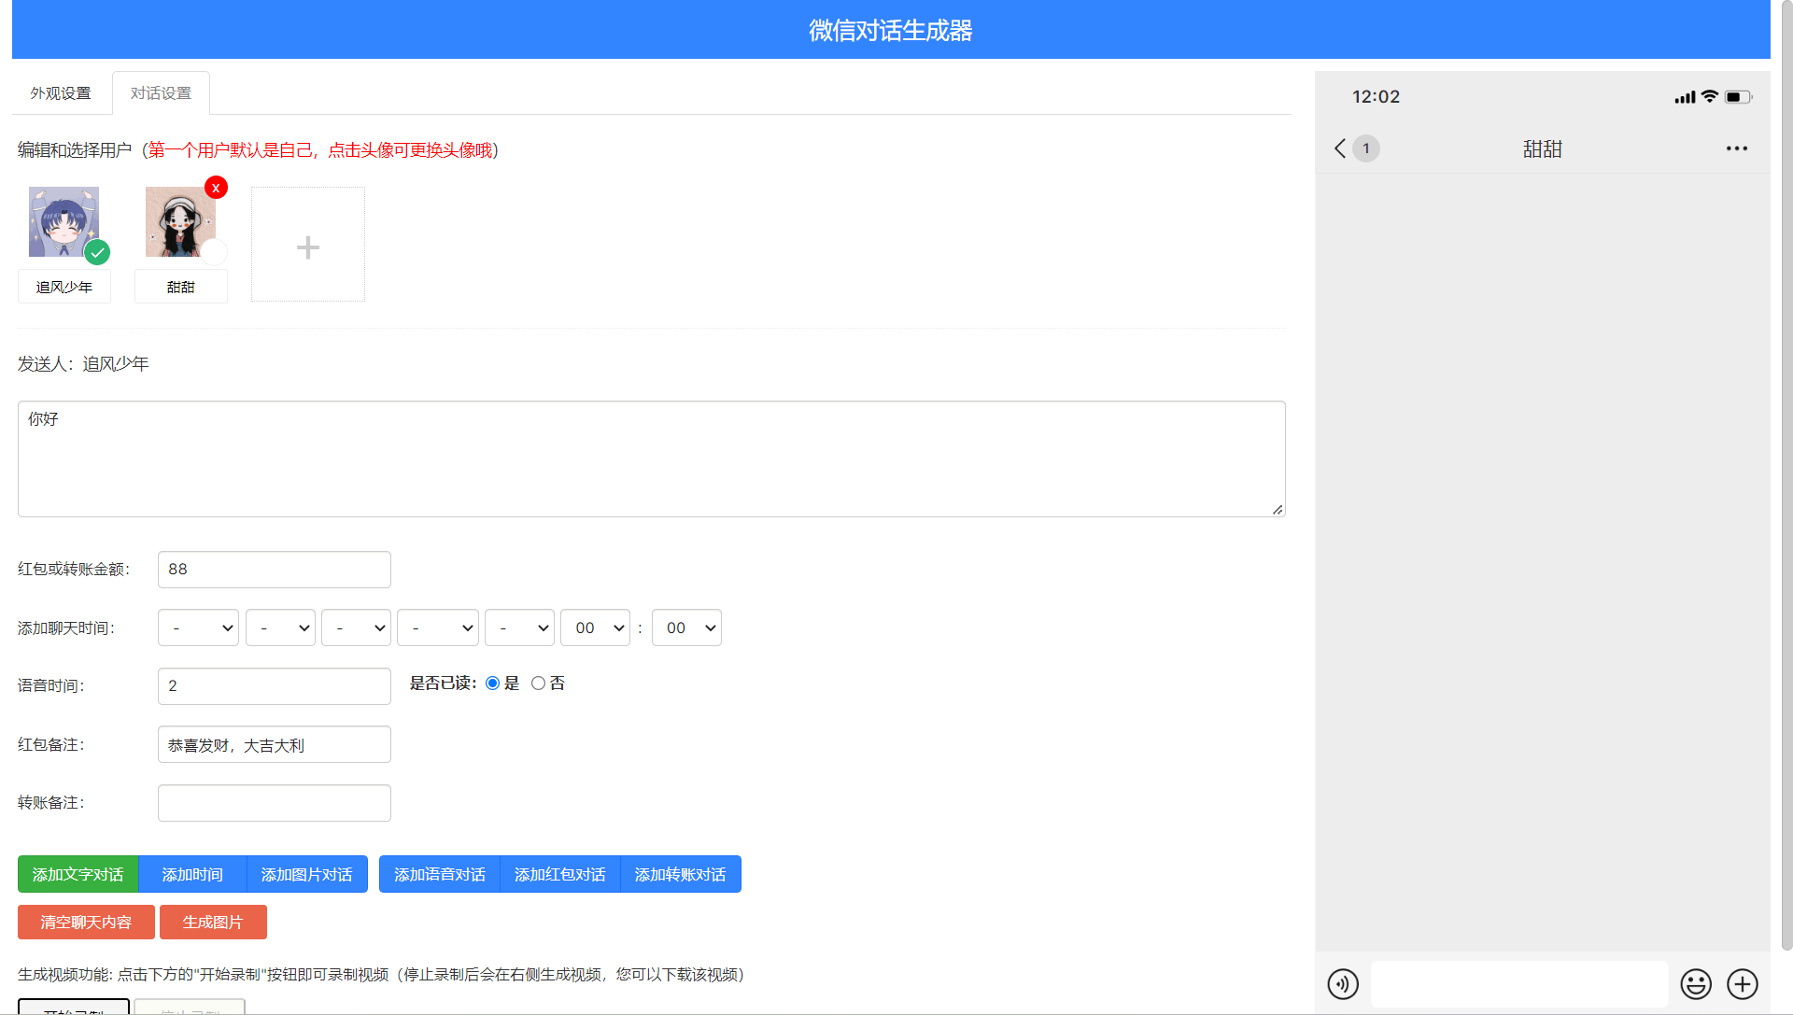Open the emoji smiley icon
This screenshot has width=1793, height=1015.
point(1696,983)
